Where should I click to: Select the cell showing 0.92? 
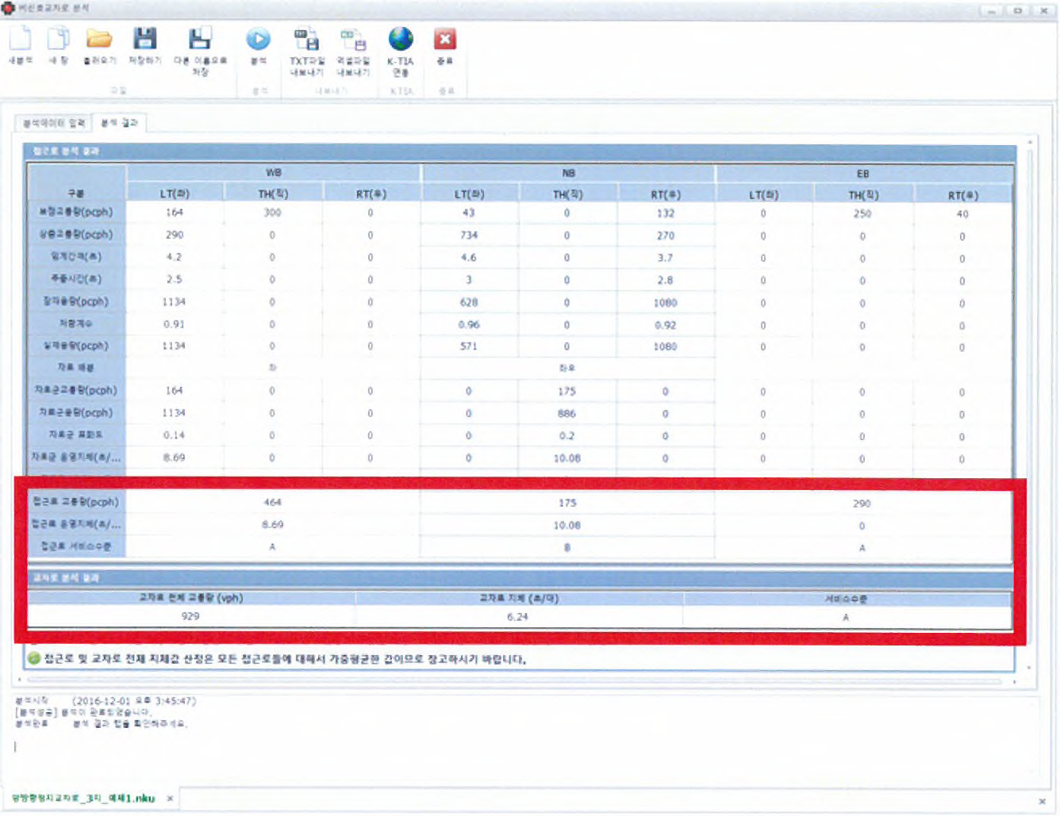(665, 325)
